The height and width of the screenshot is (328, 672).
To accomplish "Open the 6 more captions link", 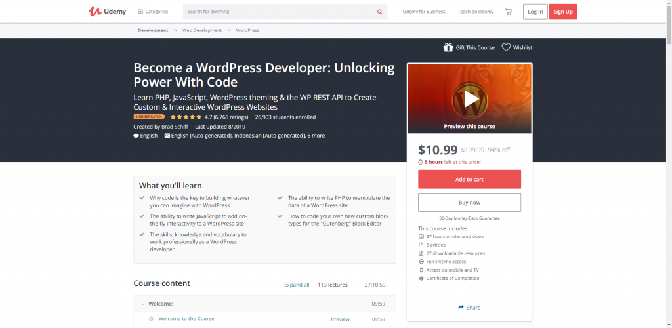I will click(316, 136).
